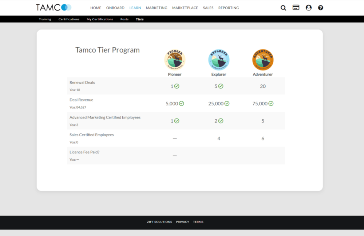Click the help question mark icon
This screenshot has height=236, width=364.
[321, 8]
